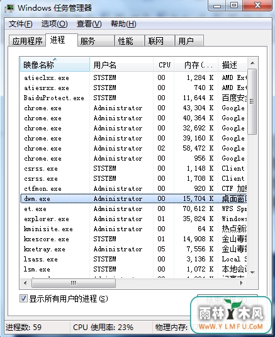Select the kxetray.exe process
The height and width of the screenshot is (337, 275).
pos(133,249)
